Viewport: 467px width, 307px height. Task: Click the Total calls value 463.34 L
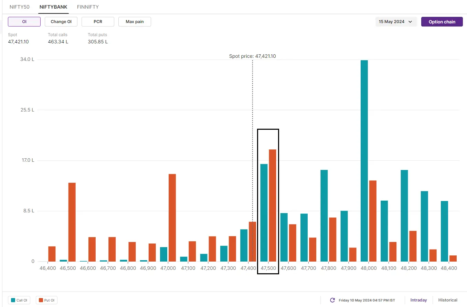pos(58,42)
